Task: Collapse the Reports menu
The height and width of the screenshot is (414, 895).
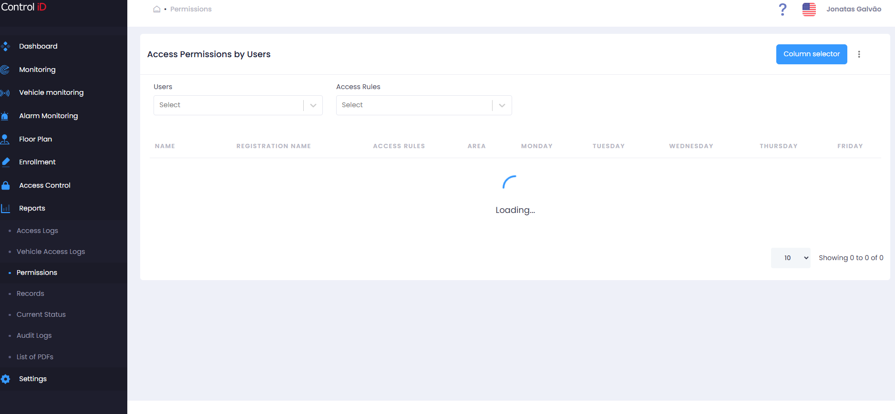Action: click(x=32, y=208)
